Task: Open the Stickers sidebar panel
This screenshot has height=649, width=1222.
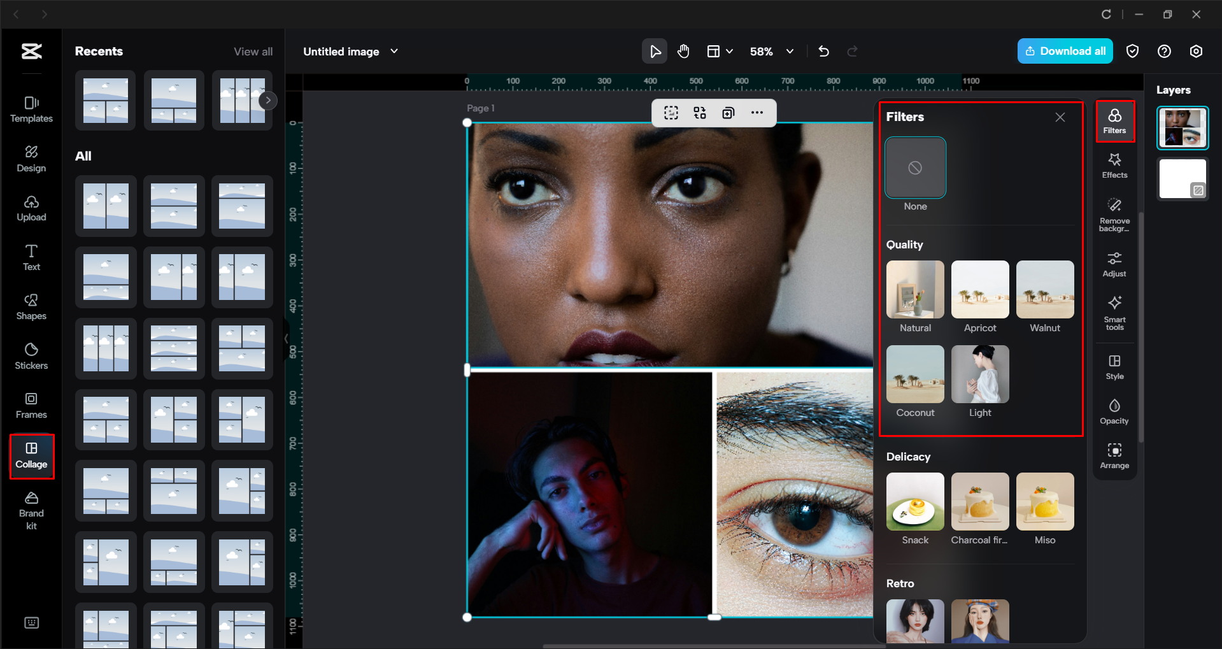Action: coord(31,356)
